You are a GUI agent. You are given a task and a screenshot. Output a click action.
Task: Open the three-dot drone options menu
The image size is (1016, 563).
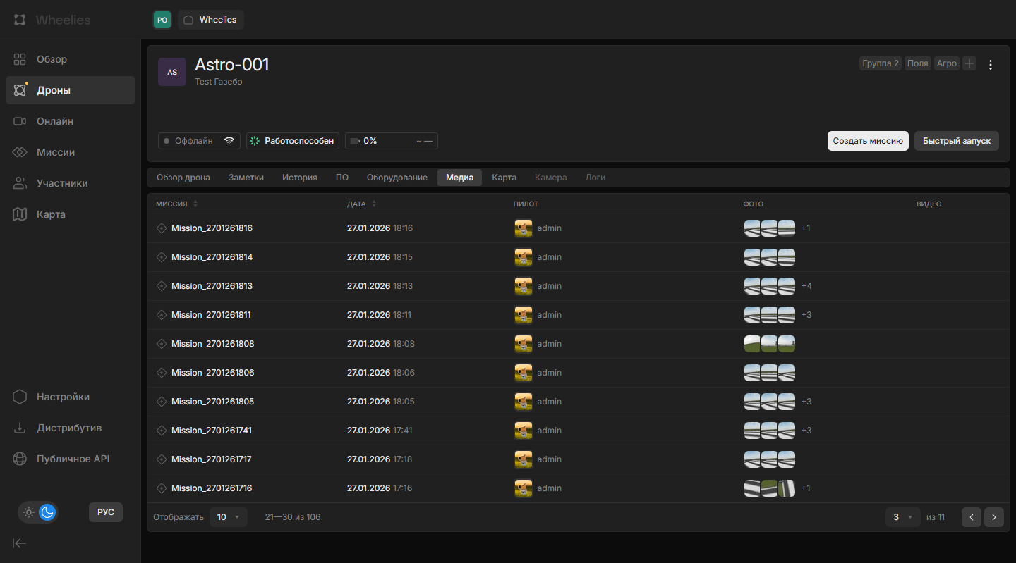[990, 65]
